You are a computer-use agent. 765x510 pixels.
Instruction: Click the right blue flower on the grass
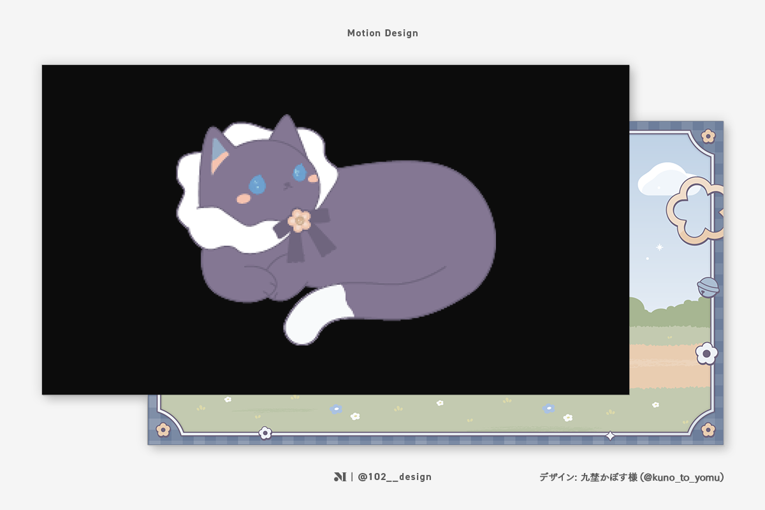point(548,408)
